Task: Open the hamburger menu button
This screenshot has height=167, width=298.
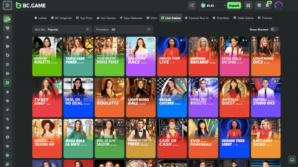Action: [7, 5]
